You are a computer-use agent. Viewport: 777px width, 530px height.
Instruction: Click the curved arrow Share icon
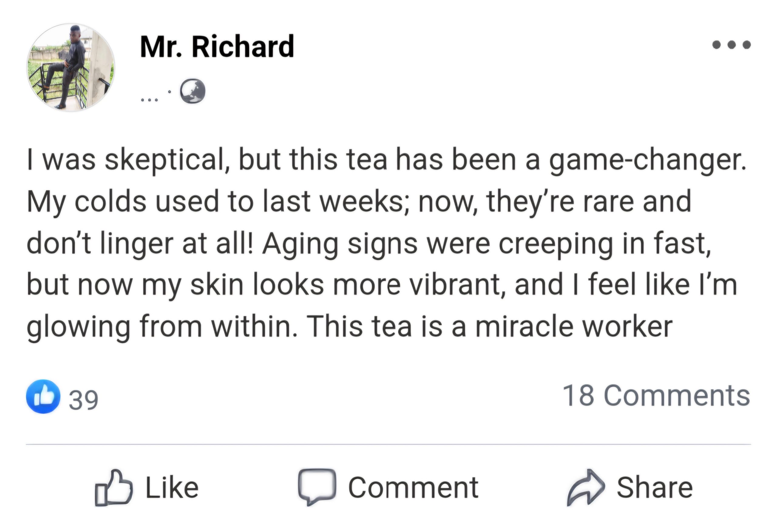pyautogui.click(x=586, y=487)
